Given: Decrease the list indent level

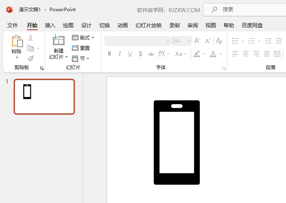Looking at the screenshot, I should (x=268, y=41).
